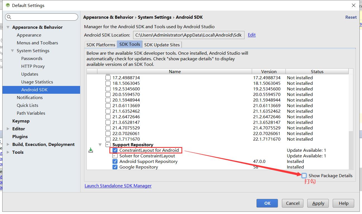Enable the 19.2.5345600 checkbox
This screenshot has width=362, height=214.
pos(108,89)
